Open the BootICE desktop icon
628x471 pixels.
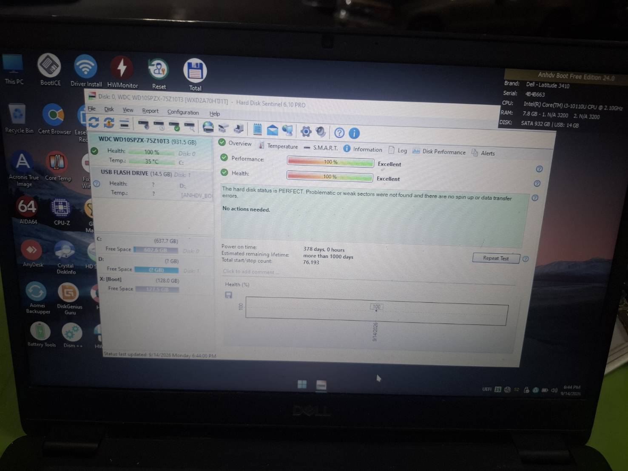click(x=50, y=70)
